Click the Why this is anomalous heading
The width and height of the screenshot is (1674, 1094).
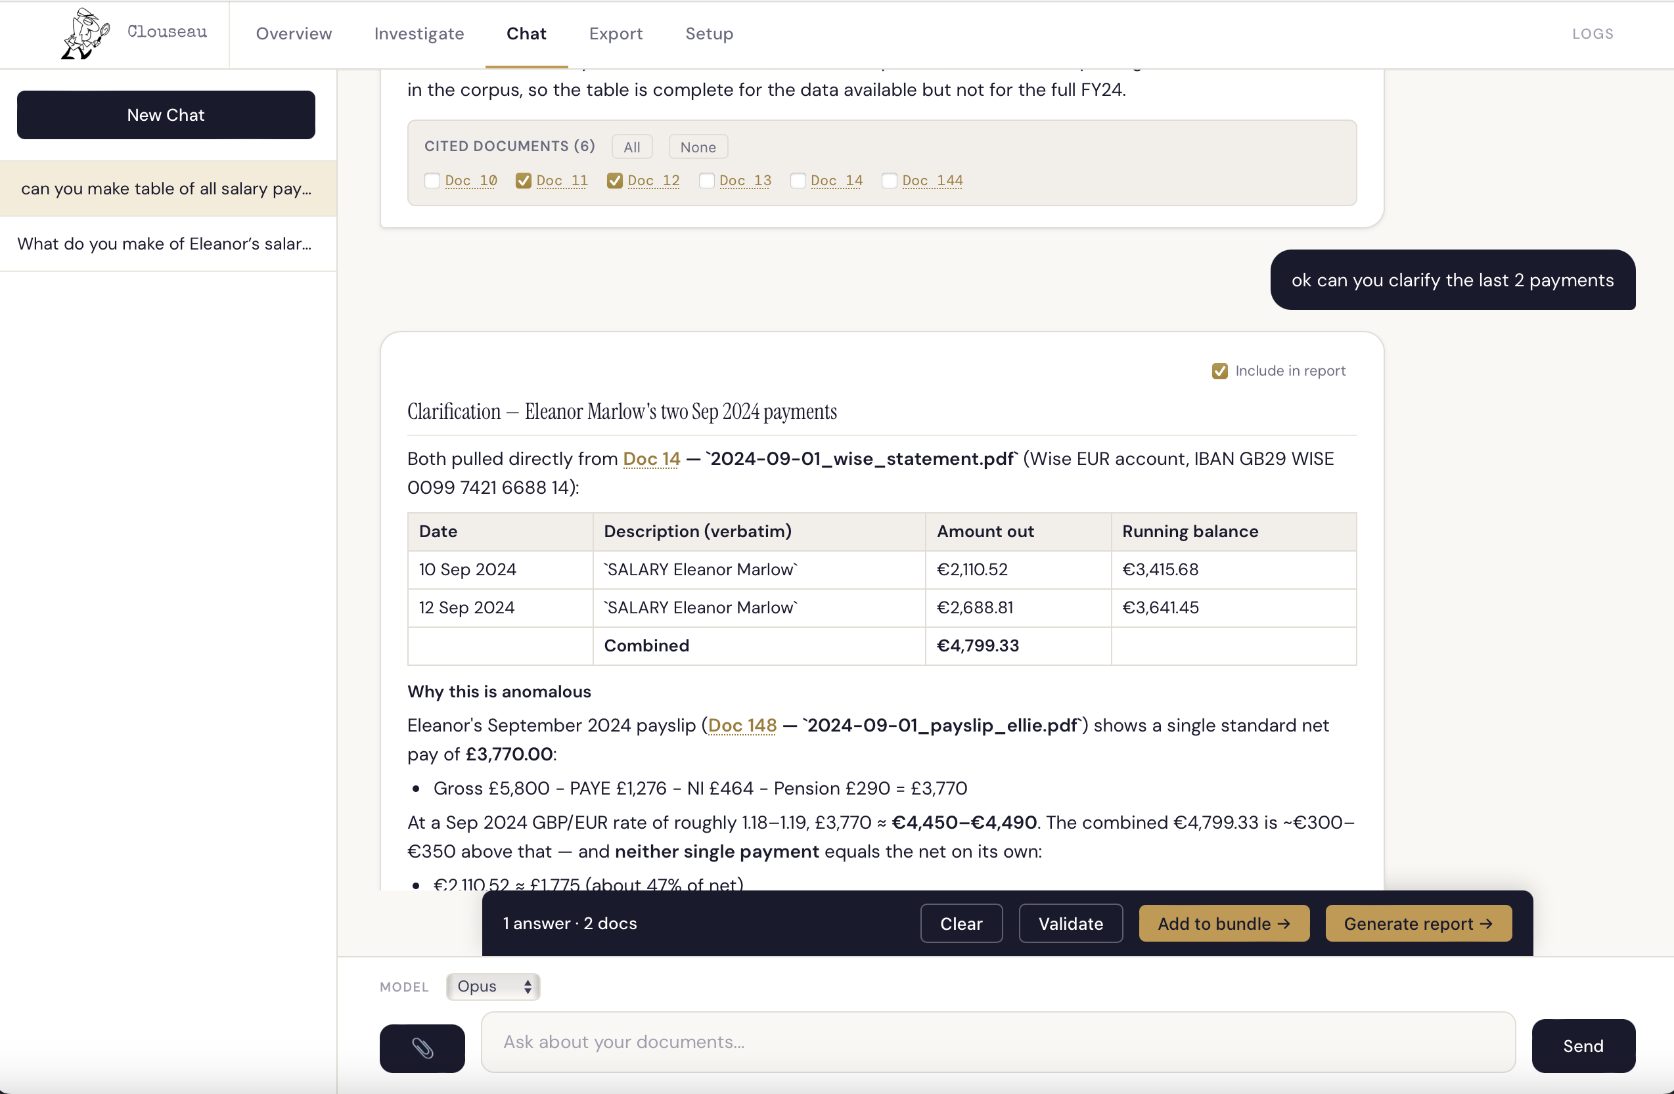click(x=499, y=692)
